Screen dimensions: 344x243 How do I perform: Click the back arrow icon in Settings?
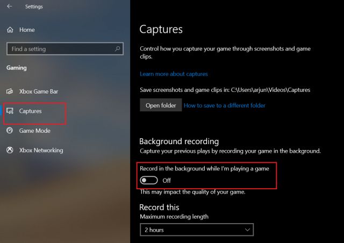pos(10,6)
